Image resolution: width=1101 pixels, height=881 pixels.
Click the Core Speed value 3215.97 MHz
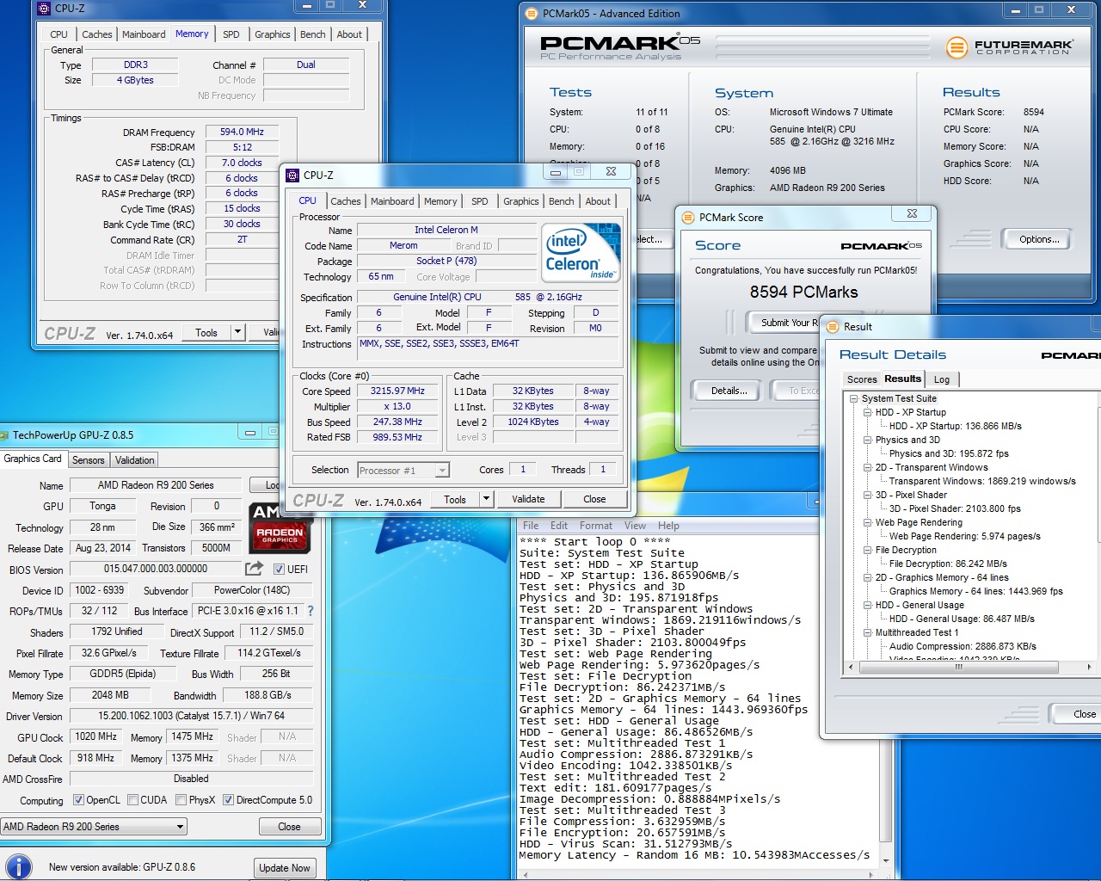[397, 391]
